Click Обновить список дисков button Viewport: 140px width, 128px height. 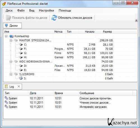coord(72,18)
